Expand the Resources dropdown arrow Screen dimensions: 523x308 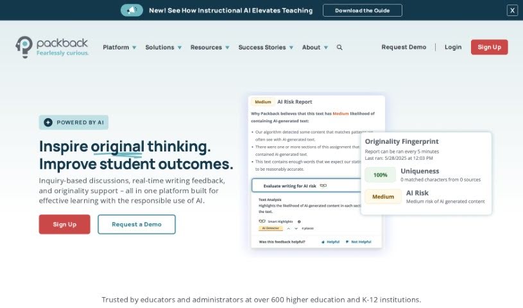[227, 47]
